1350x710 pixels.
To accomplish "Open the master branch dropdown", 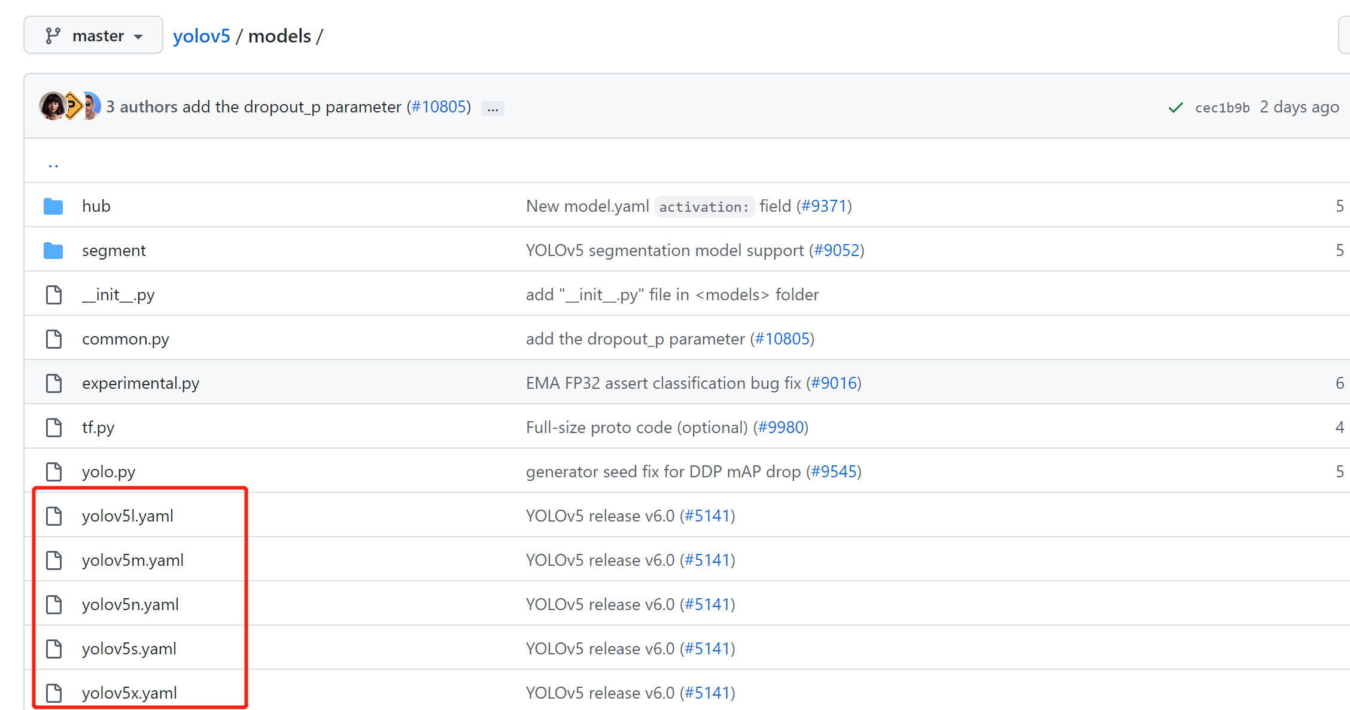I will [x=93, y=35].
